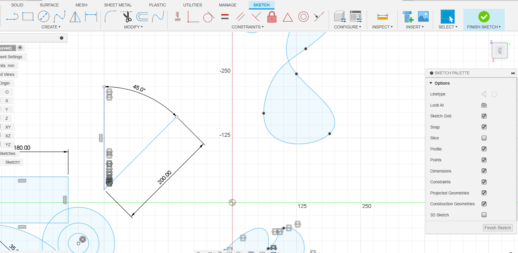The image size is (518, 253).
Task: Open the CREATE dropdown menu
Action: (x=51, y=27)
